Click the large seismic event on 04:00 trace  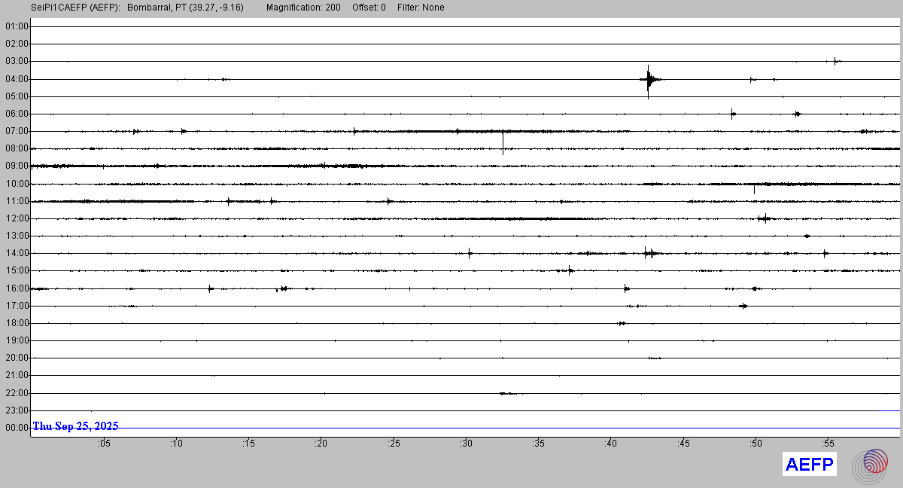649,79
